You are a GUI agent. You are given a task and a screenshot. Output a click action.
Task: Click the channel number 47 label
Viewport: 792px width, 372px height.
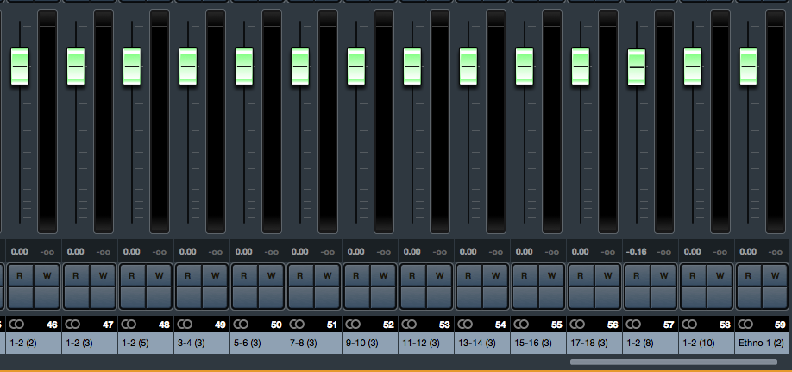(x=108, y=325)
